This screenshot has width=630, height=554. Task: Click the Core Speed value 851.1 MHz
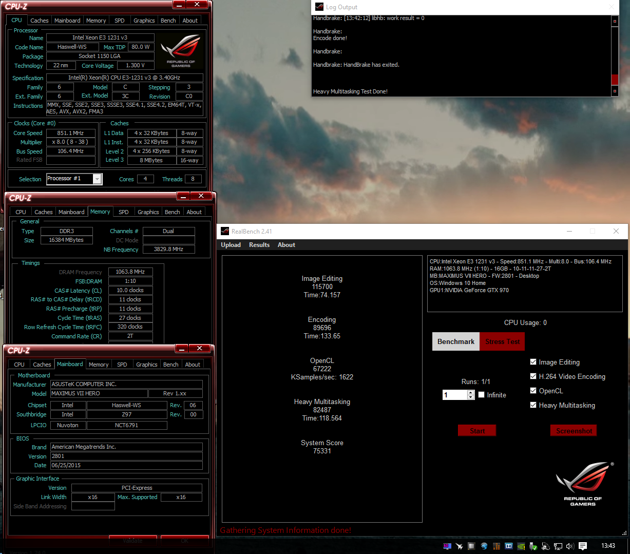(71, 133)
